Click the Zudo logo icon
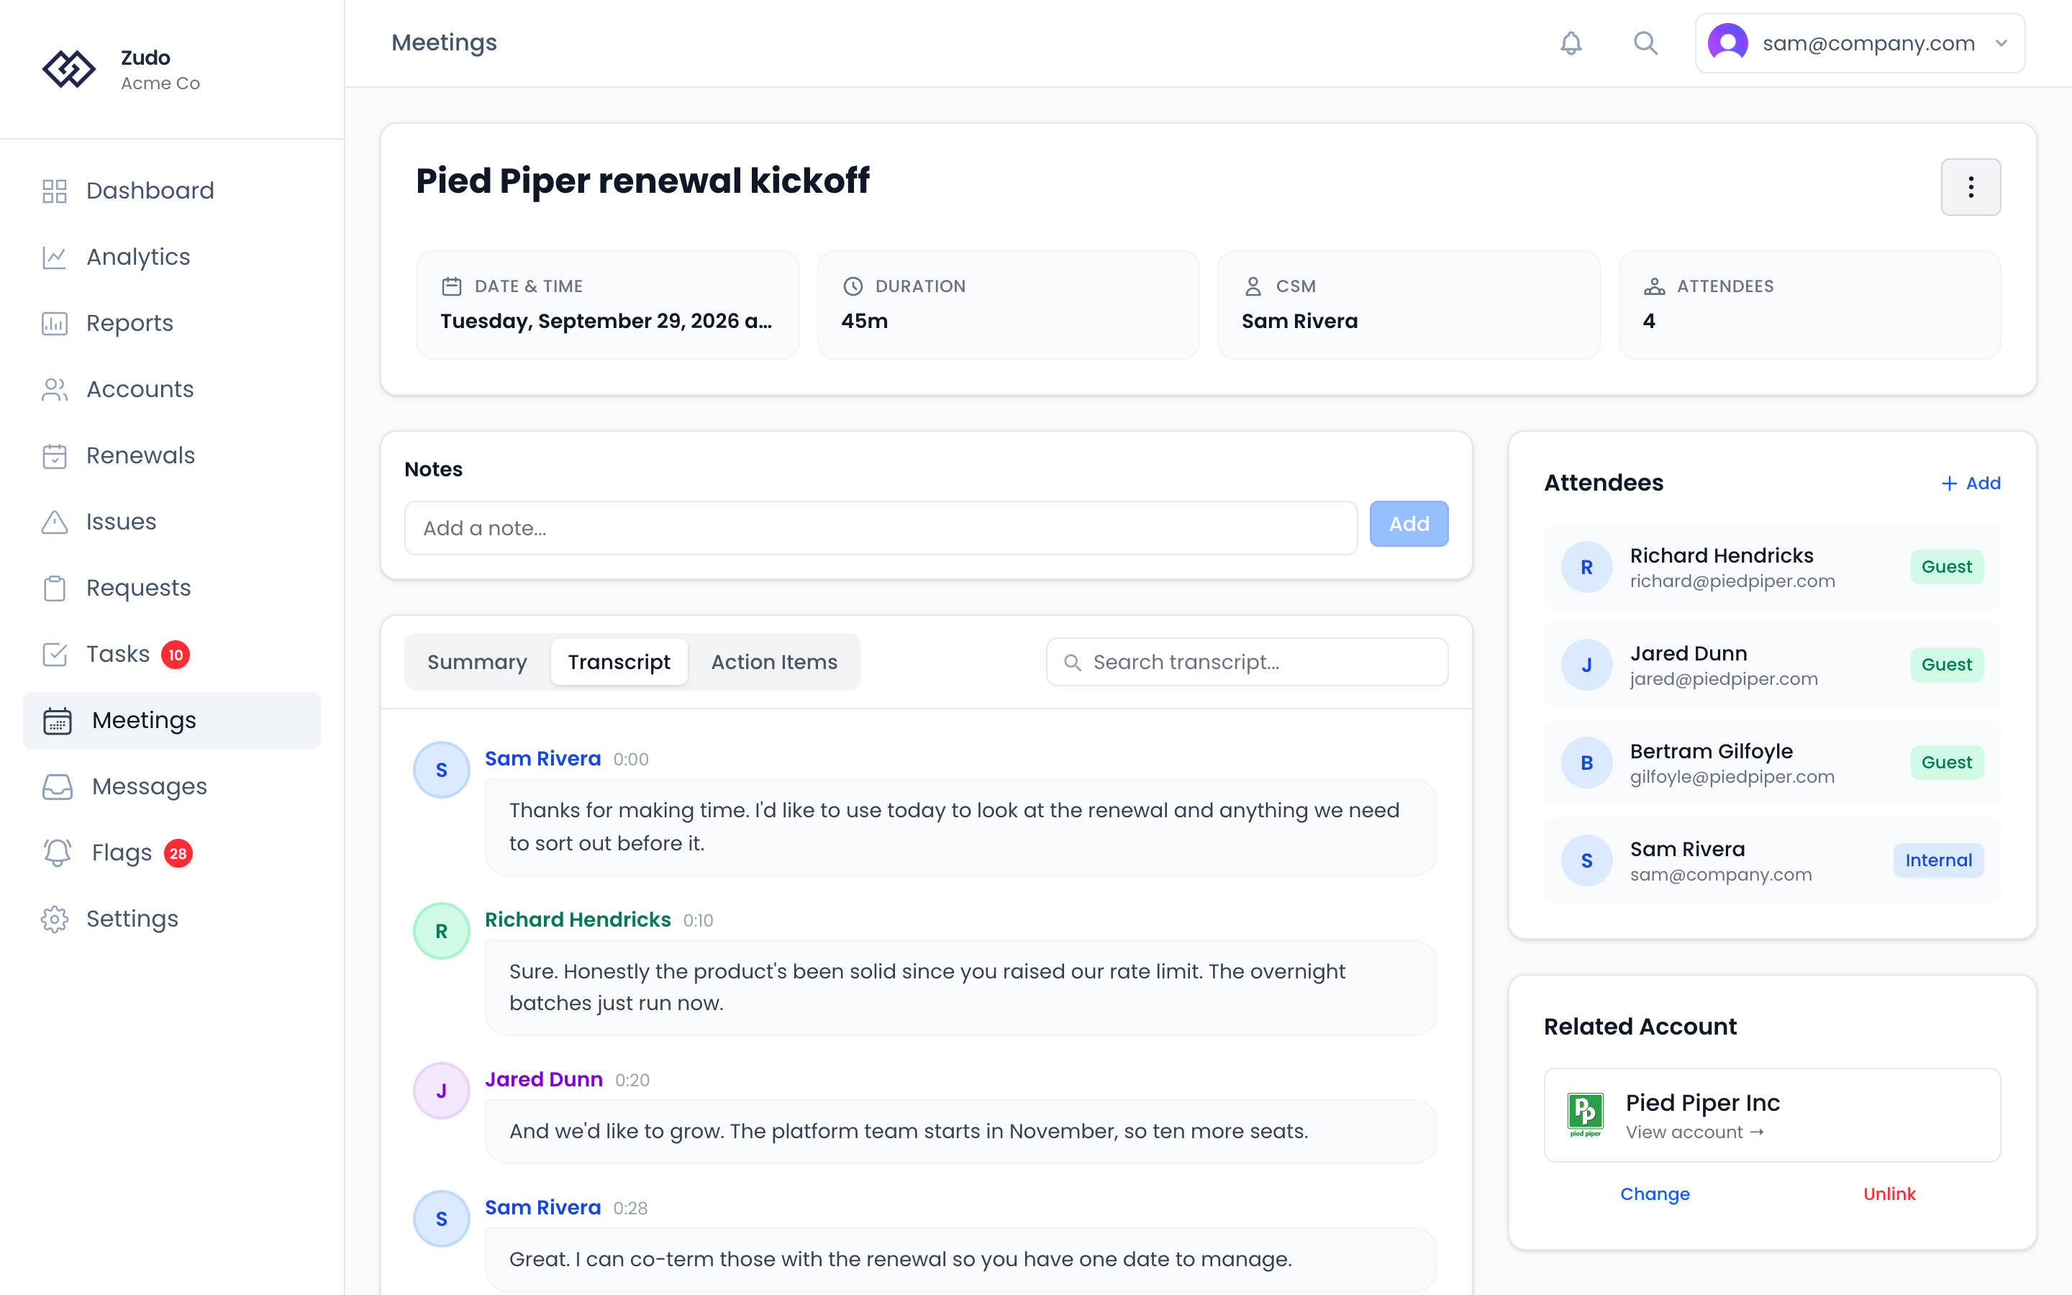Viewport: 2072px width, 1295px height. (x=68, y=69)
